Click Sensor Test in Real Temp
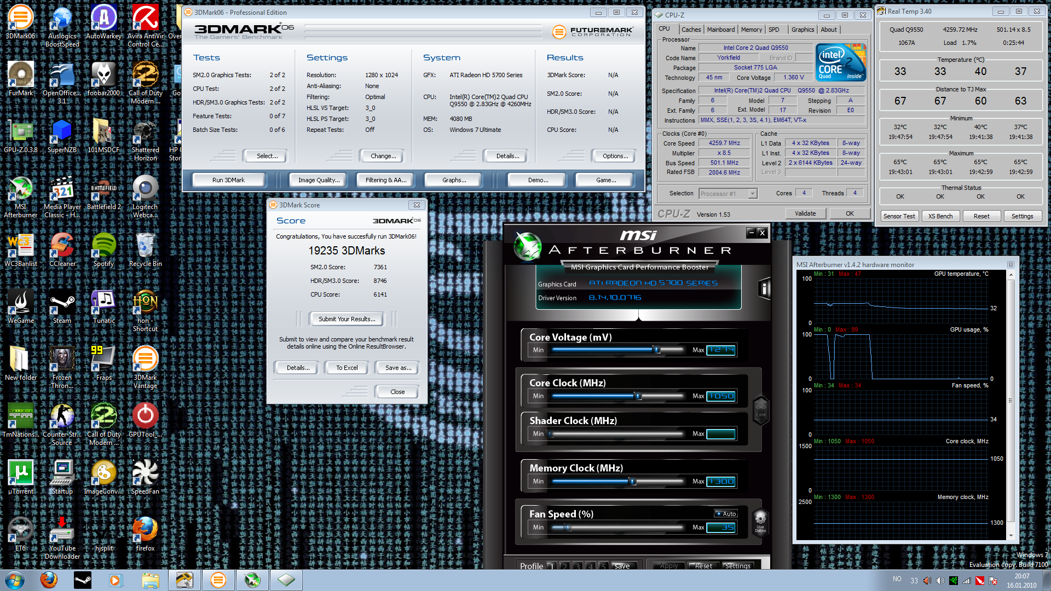Image resolution: width=1051 pixels, height=591 pixels. point(899,216)
